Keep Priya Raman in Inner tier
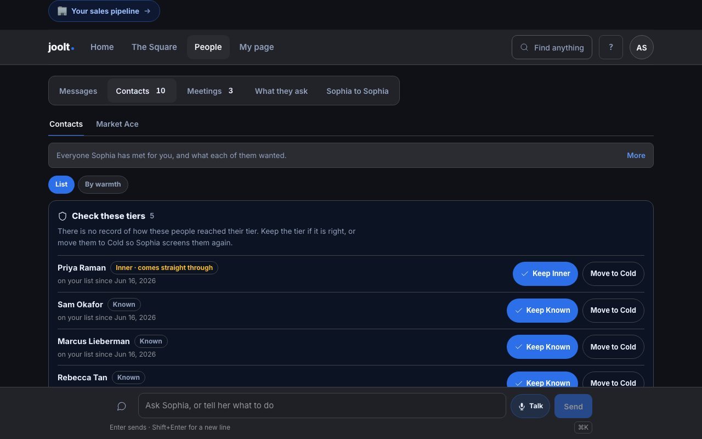Viewport: 702px width, 439px height. [545, 274]
